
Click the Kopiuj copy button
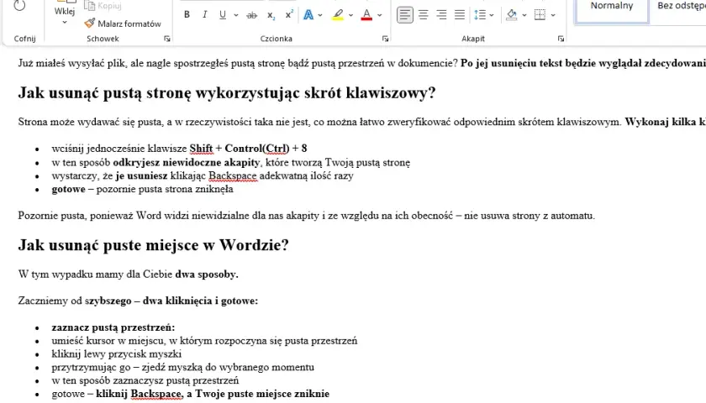[103, 5]
